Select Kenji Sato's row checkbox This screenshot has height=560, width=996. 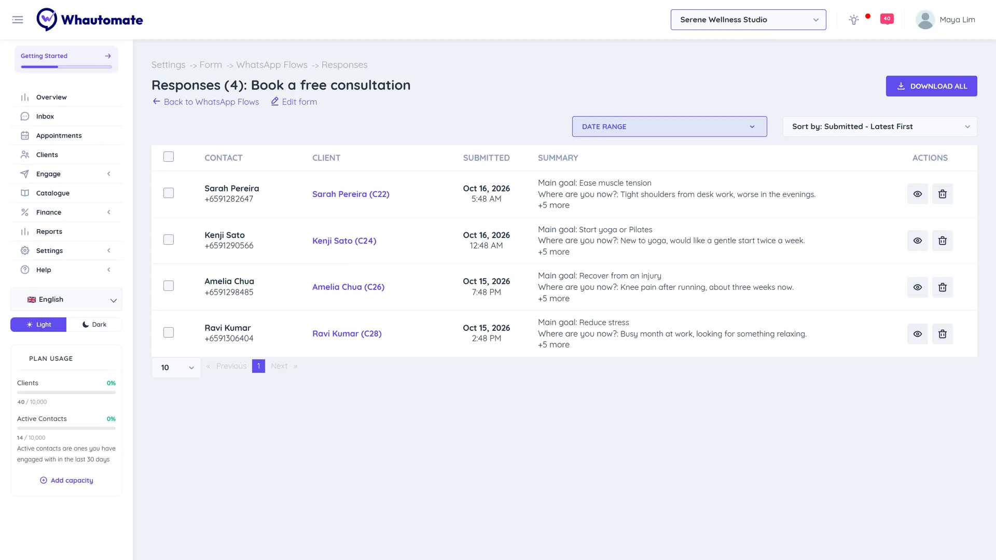tap(169, 240)
